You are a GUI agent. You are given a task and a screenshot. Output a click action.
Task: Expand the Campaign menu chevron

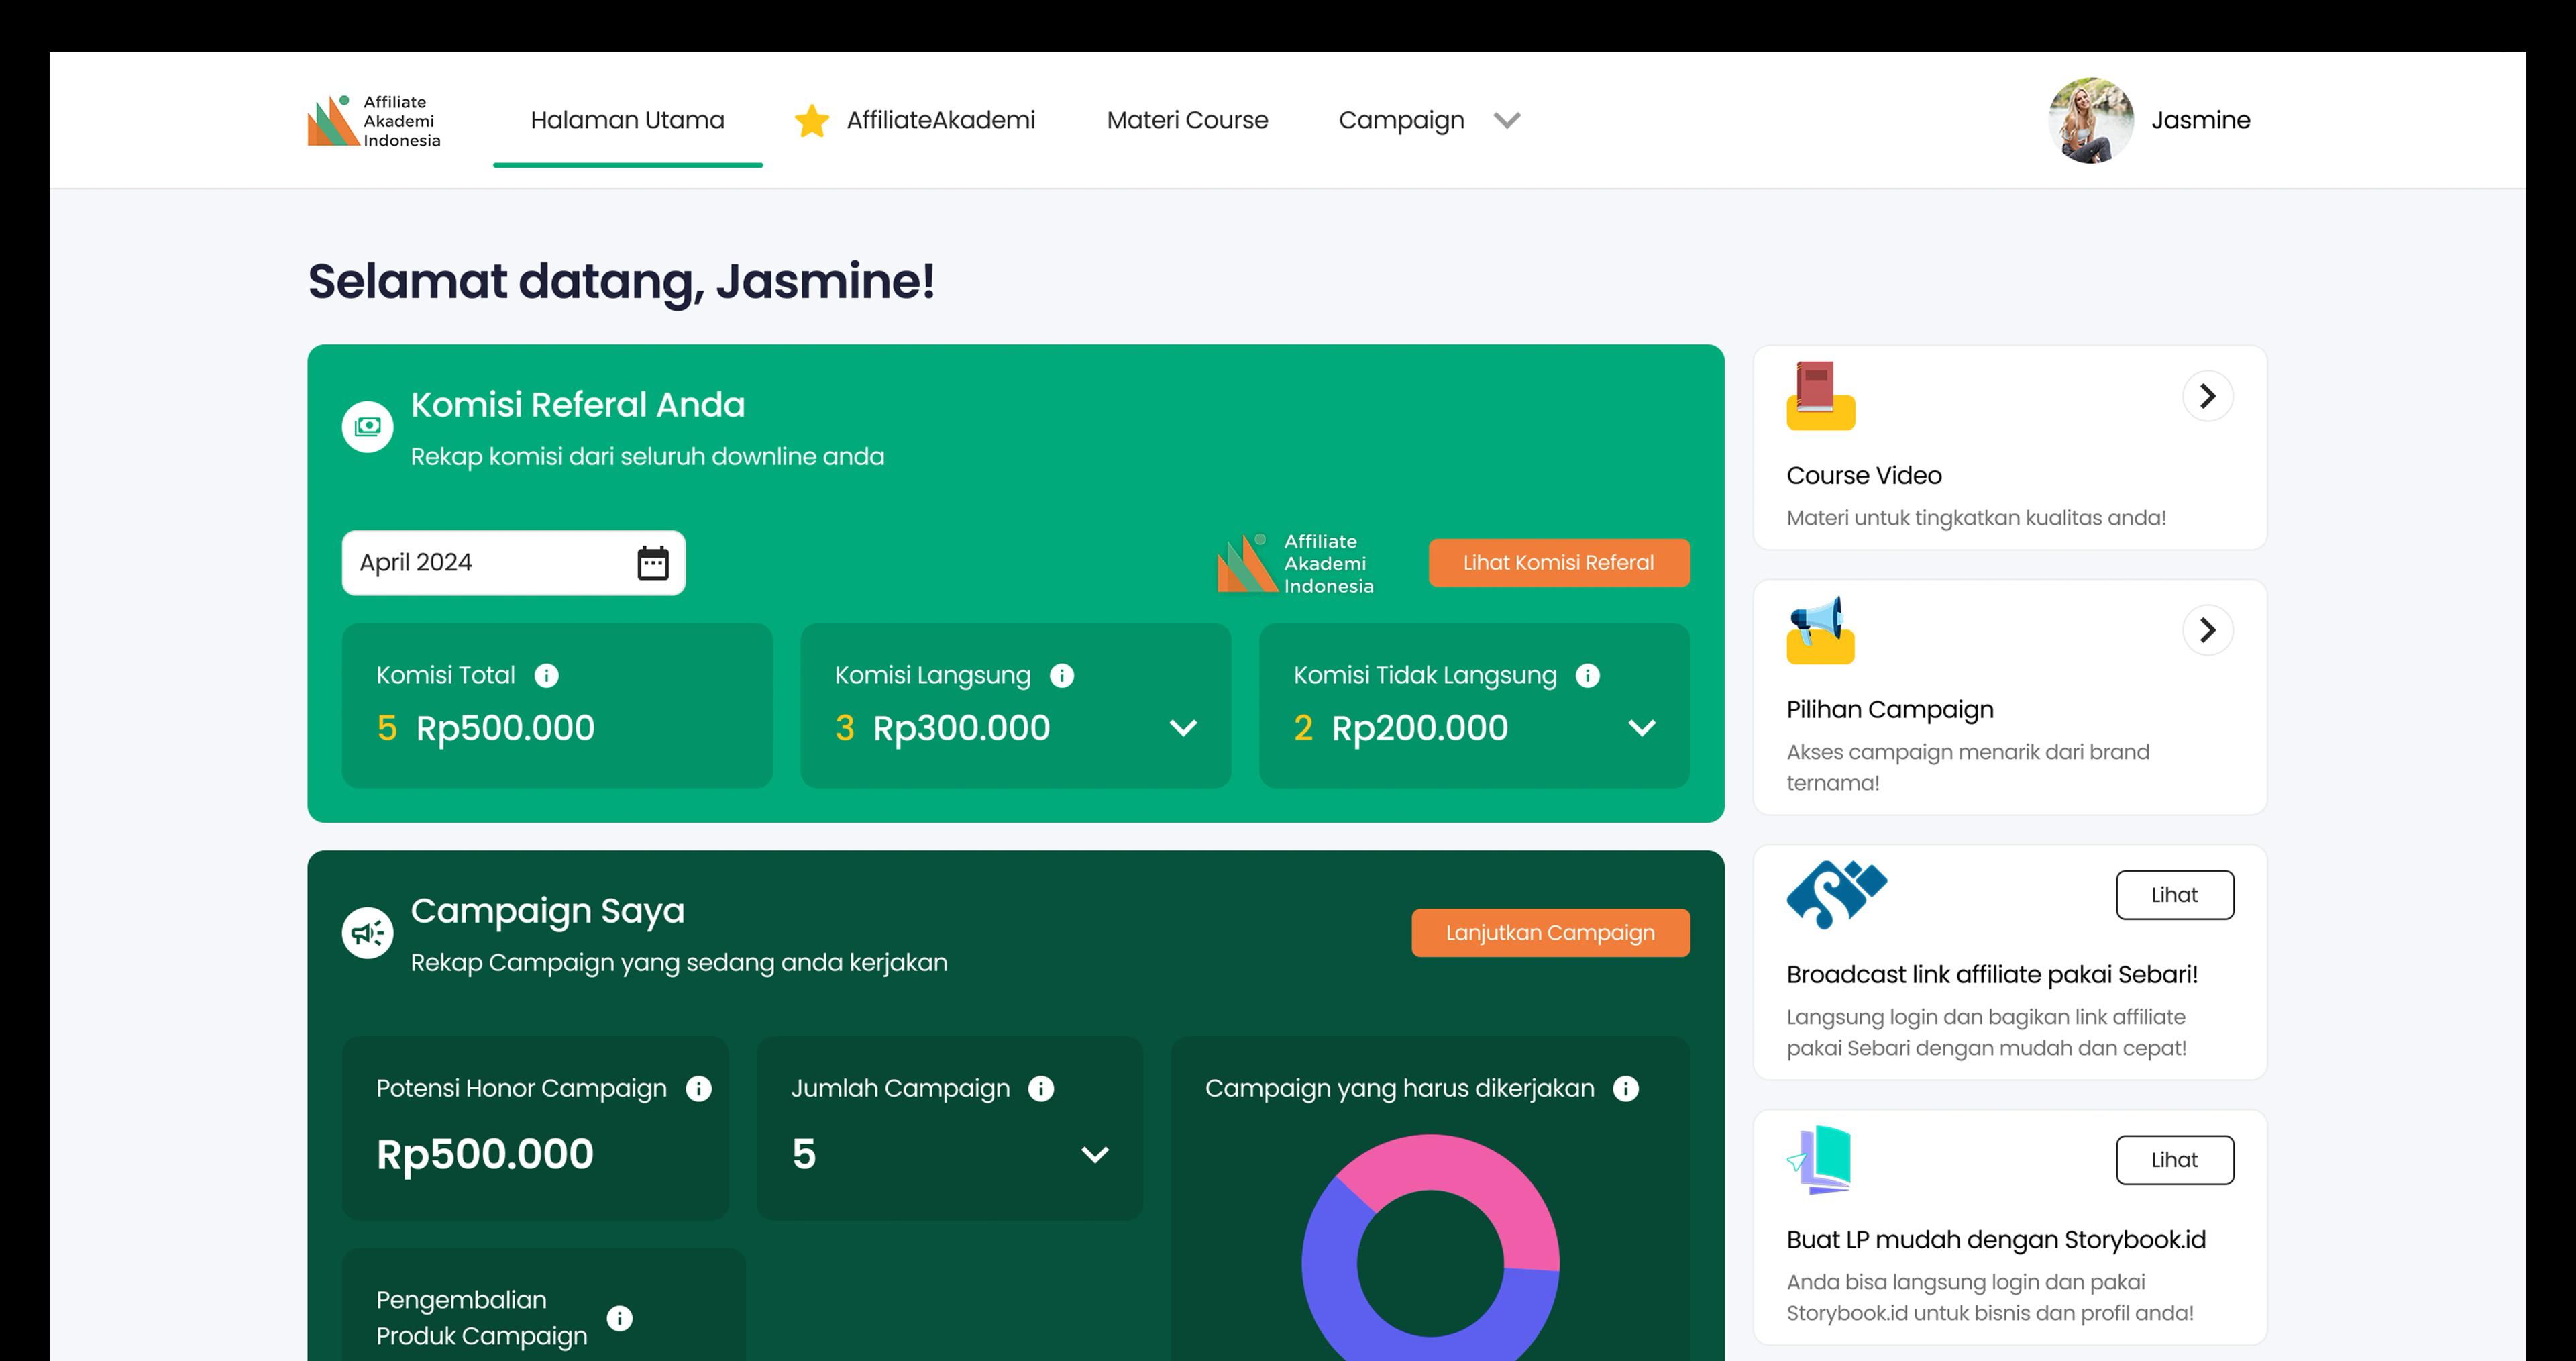point(1507,121)
